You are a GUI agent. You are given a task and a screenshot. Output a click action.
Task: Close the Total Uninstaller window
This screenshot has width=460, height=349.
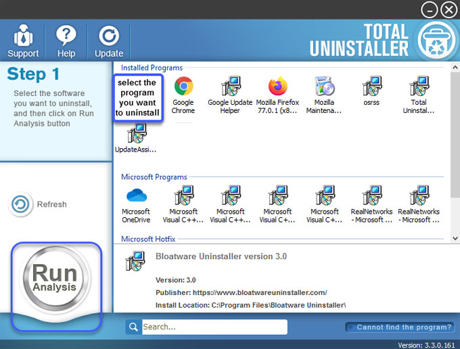[449, 10]
